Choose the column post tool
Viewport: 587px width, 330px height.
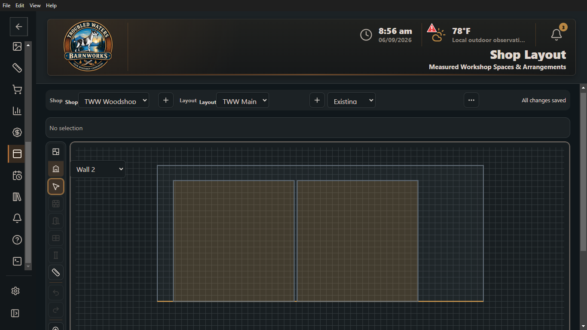click(x=56, y=255)
